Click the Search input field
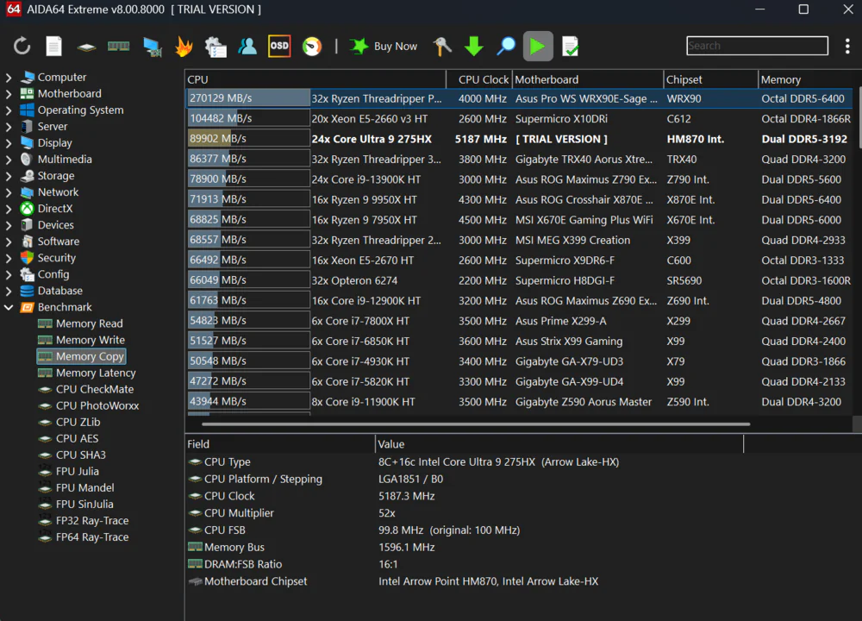The width and height of the screenshot is (862, 621). click(x=757, y=47)
